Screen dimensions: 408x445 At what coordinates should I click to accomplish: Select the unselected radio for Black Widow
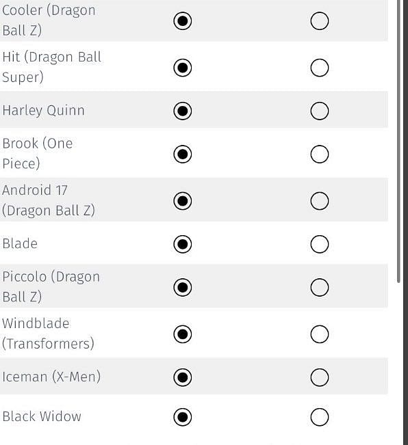(320, 417)
